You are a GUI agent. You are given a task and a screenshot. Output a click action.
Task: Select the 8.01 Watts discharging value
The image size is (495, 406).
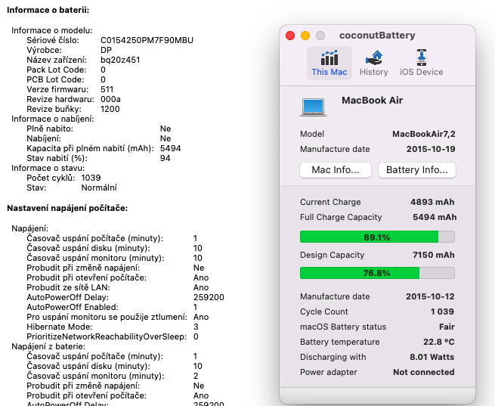(x=432, y=357)
